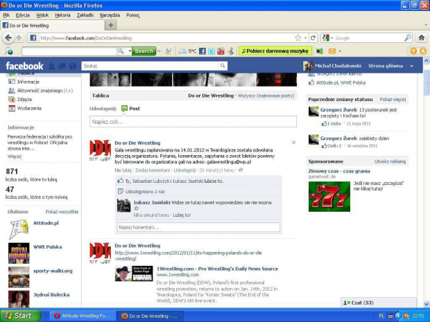The image size is (430, 322).
Task: Click Dodaj komentarz under the gala post
Action: tap(153, 170)
